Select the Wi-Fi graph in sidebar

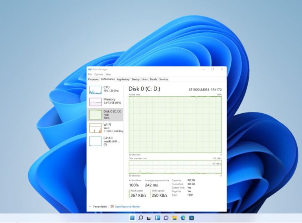[x=95, y=128]
